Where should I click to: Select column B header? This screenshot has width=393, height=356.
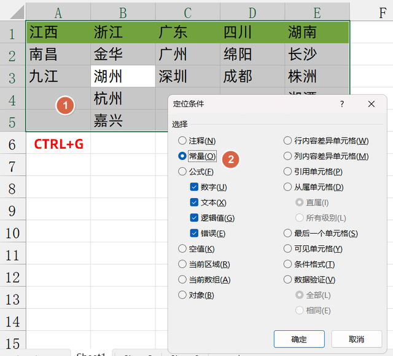[123, 12]
